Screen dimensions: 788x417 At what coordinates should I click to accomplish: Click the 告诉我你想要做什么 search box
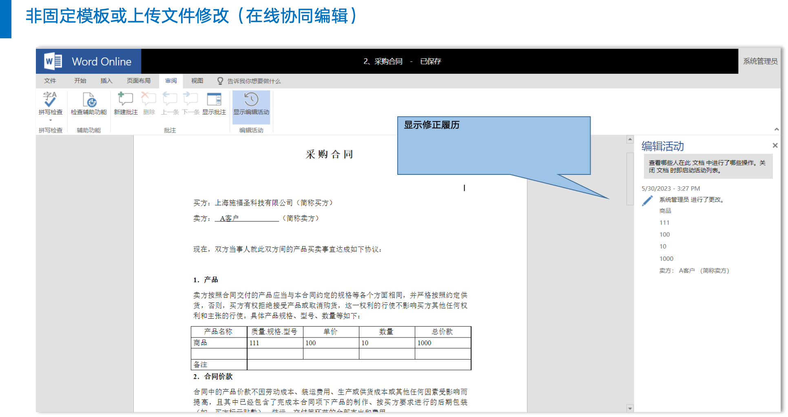(254, 81)
